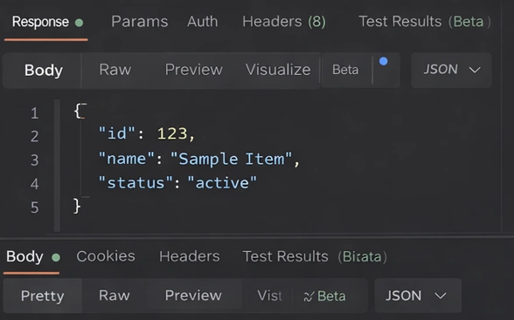The width and height of the screenshot is (514, 320).
Task: Click line number 4 in the gutter
Action: 34,184
